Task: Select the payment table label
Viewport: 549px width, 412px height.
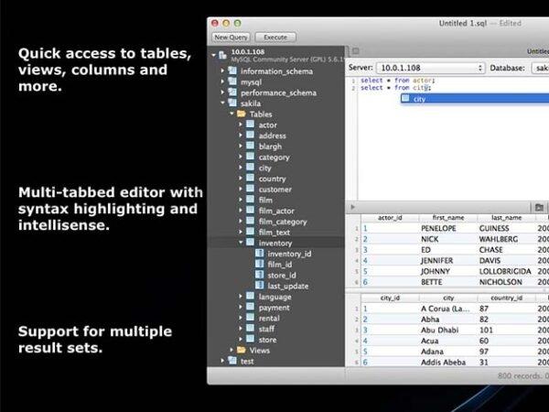Action: click(274, 308)
